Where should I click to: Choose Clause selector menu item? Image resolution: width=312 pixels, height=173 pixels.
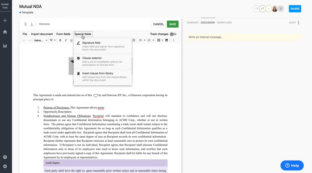coord(103,61)
